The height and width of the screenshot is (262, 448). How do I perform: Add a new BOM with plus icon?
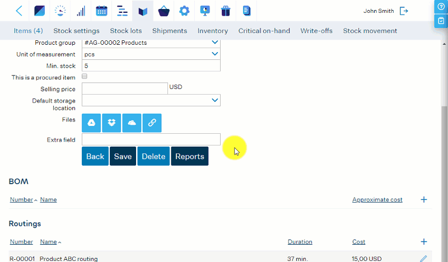pos(424,199)
